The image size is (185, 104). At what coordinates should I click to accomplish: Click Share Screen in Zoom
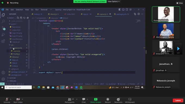click(x=96, y=100)
